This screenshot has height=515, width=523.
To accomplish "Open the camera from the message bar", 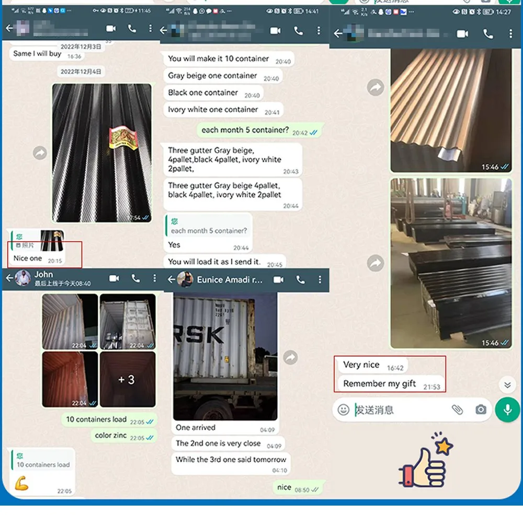I will tap(481, 409).
